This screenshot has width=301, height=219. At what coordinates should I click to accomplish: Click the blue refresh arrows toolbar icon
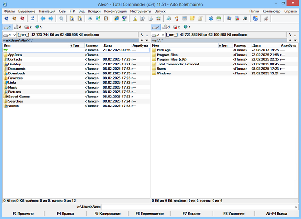pos(32,18)
